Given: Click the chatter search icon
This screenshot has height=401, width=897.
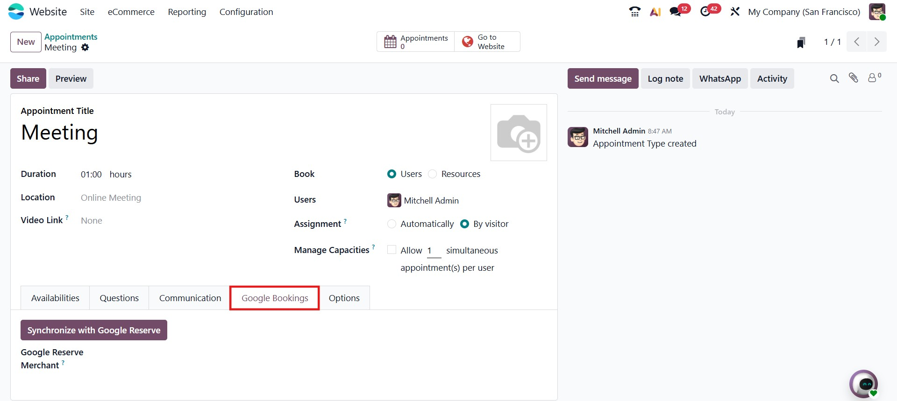Looking at the screenshot, I should [x=834, y=78].
